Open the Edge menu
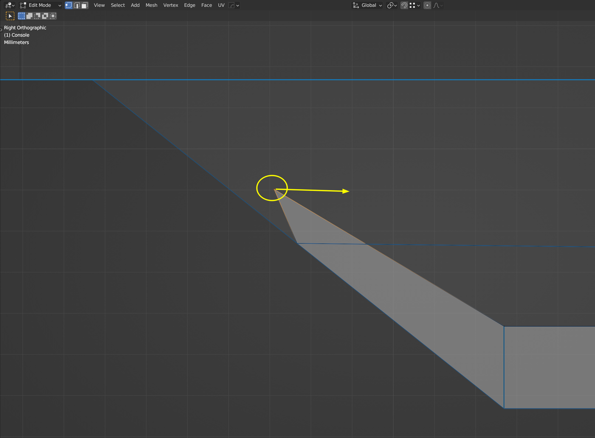This screenshot has height=438, width=595. tap(190, 5)
